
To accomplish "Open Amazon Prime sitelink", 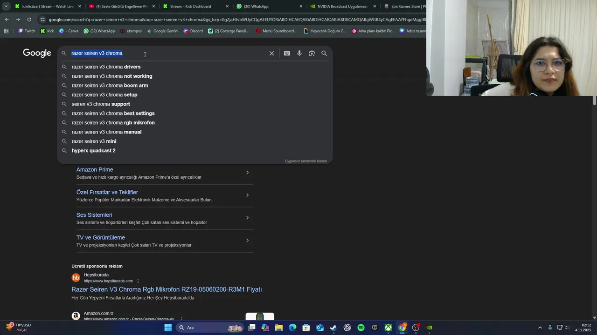I will click(x=95, y=170).
